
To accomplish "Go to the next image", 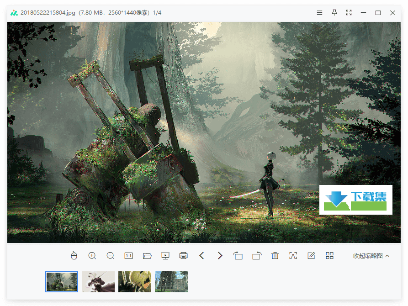I will pos(220,255).
